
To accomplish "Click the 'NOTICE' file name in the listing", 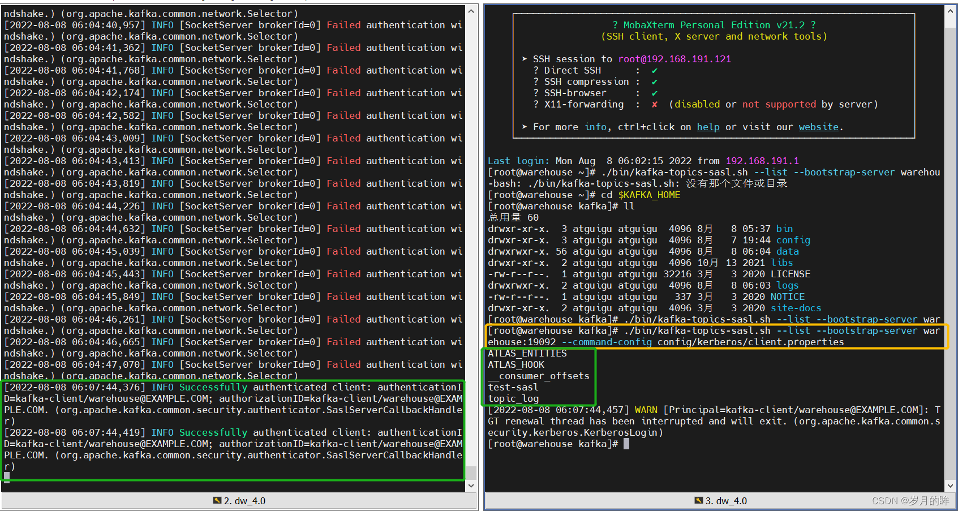I will pyautogui.click(x=787, y=297).
